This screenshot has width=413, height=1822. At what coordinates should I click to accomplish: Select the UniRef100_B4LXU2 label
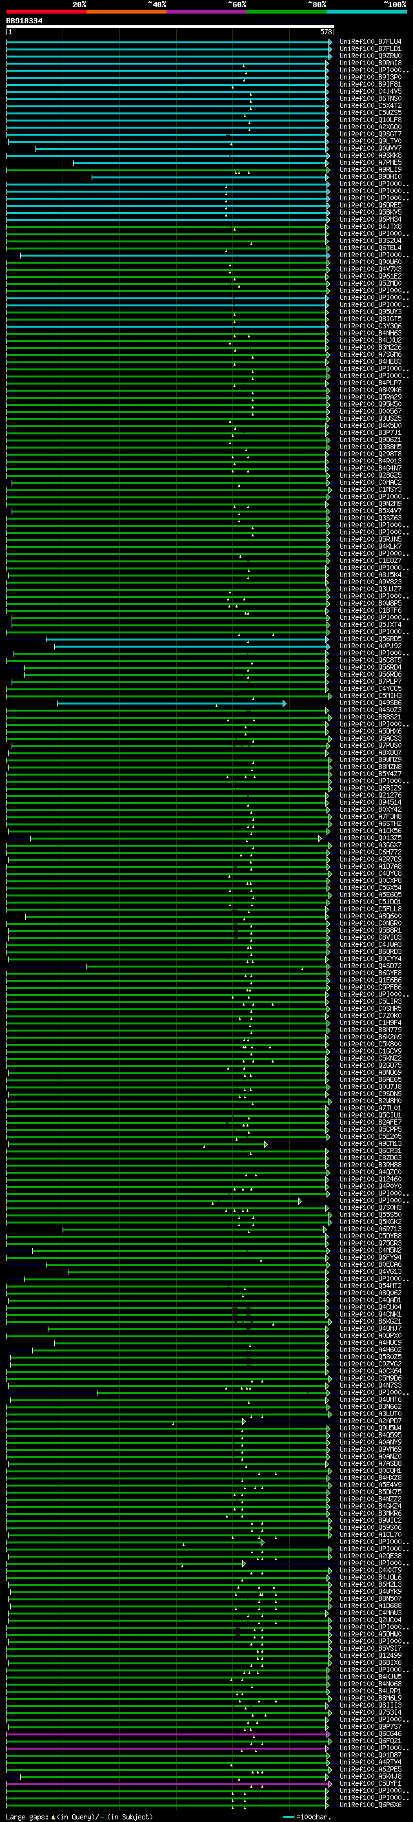tap(370, 340)
